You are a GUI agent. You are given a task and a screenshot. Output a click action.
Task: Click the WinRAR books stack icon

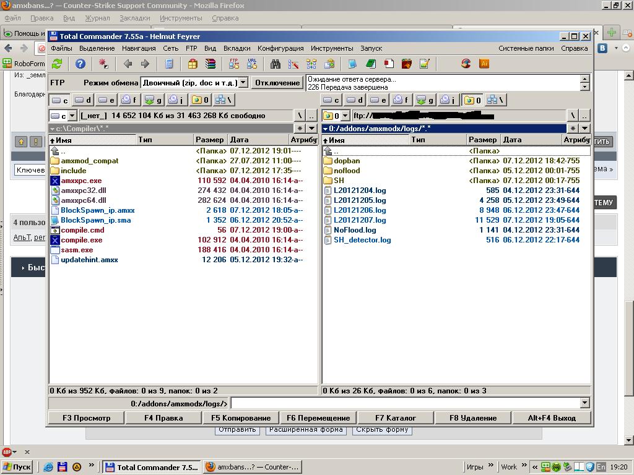pyautogui.click(x=211, y=64)
